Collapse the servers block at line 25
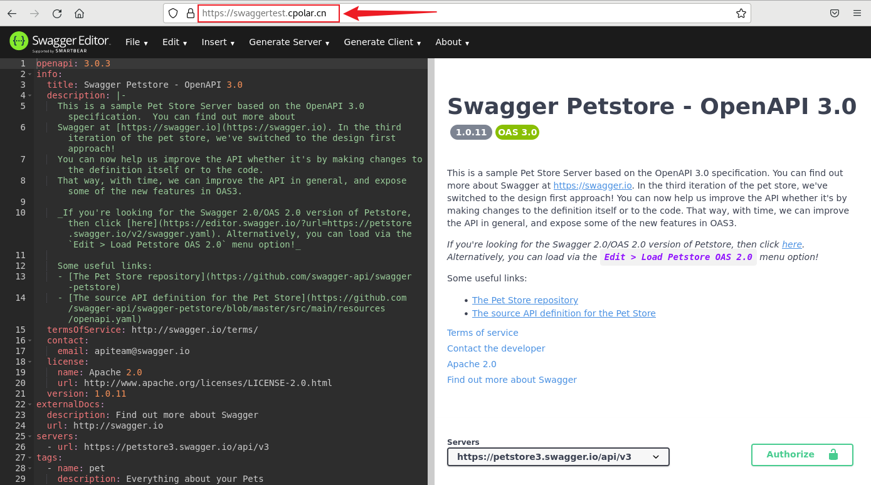871x485 pixels. coord(29,436)
